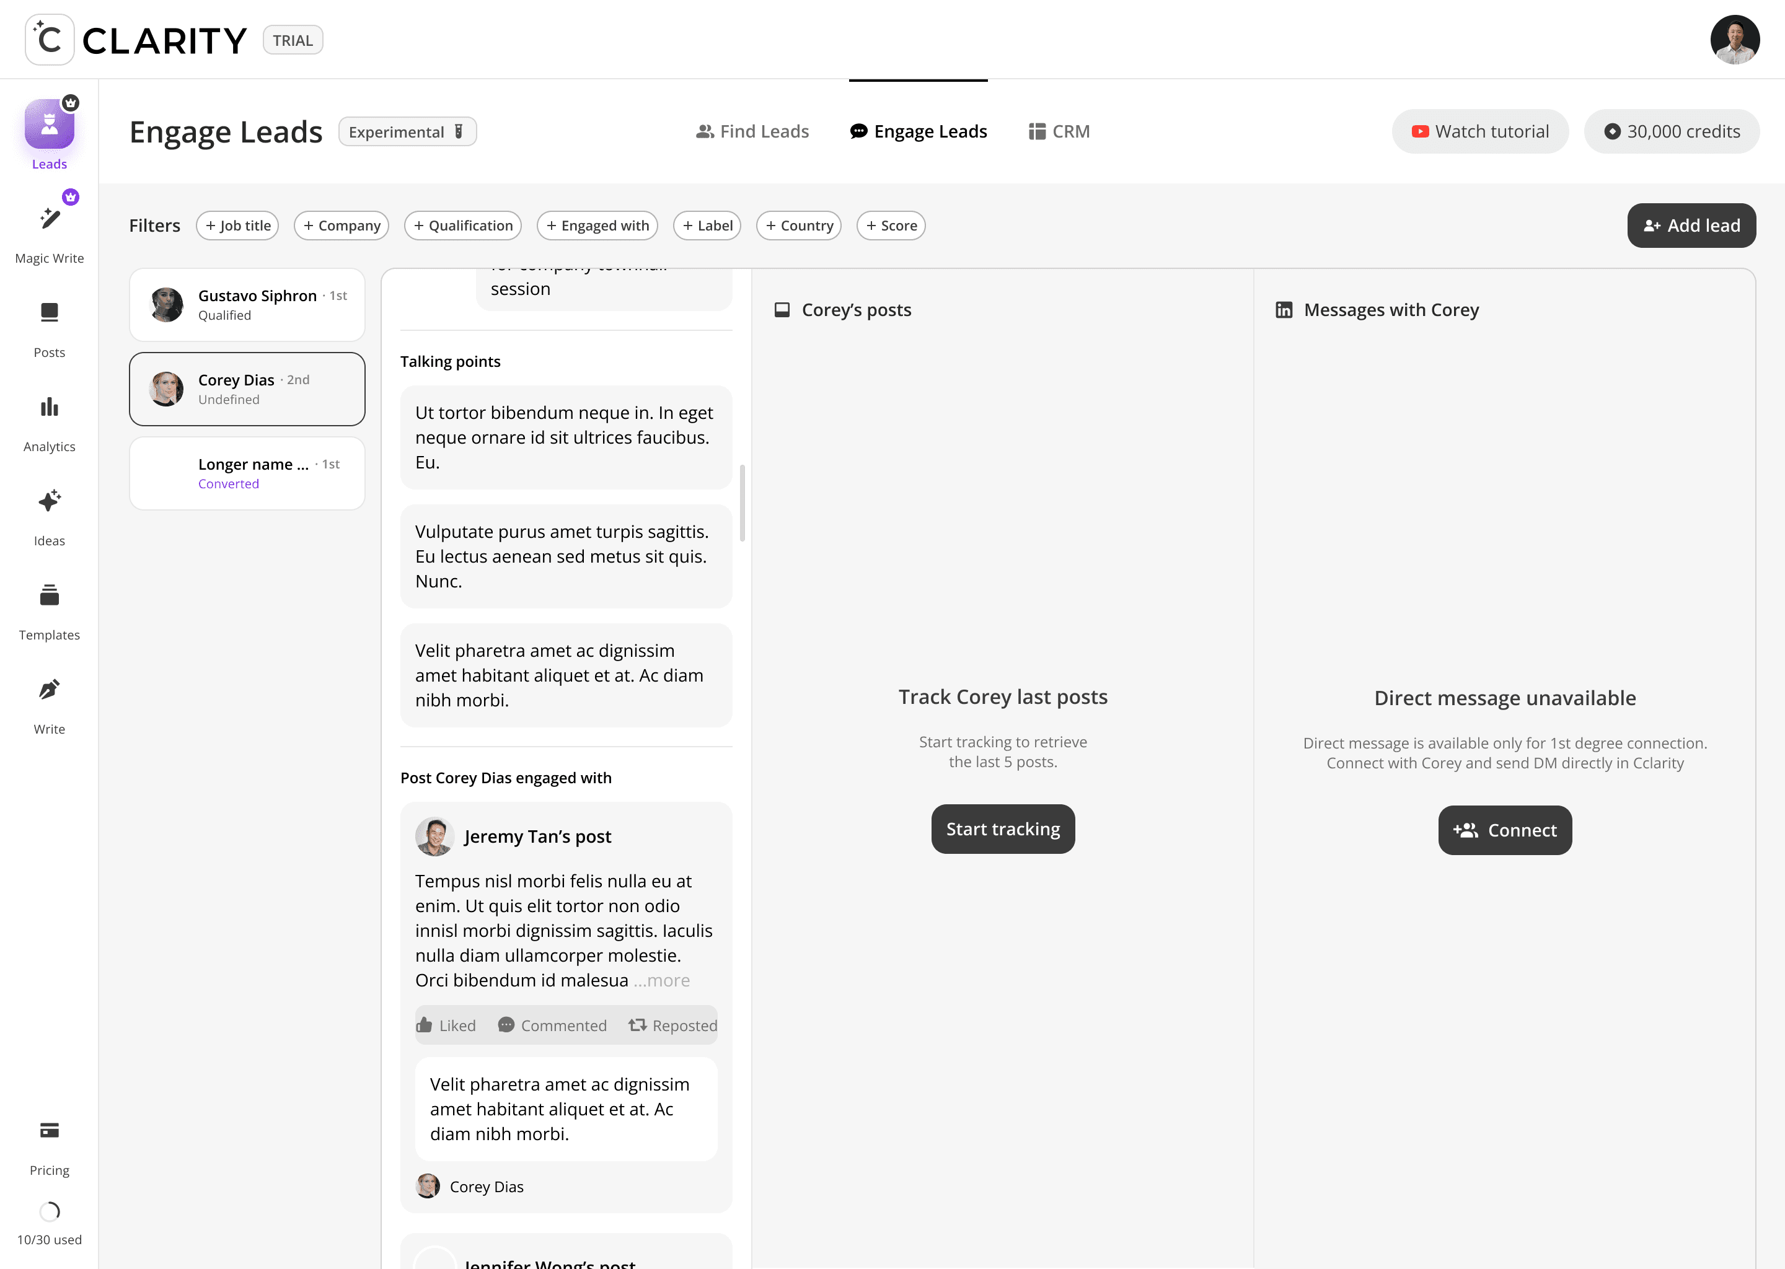Screen dimensions: 1785x1269
Task: Expand the post text with ...more
Action: (662, 981)
